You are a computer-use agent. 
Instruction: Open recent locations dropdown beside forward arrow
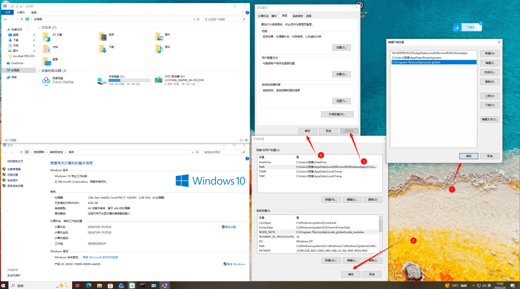17,20
